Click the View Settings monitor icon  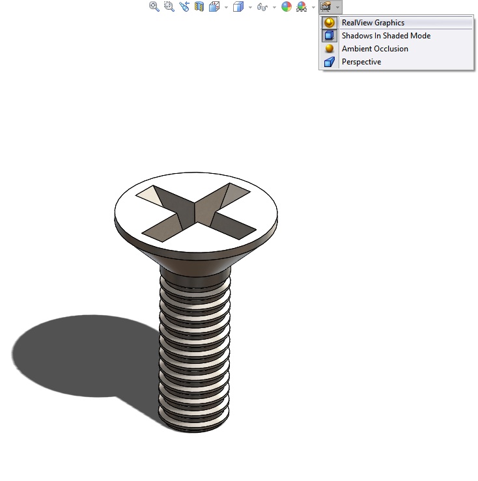[x=326, y=7]
